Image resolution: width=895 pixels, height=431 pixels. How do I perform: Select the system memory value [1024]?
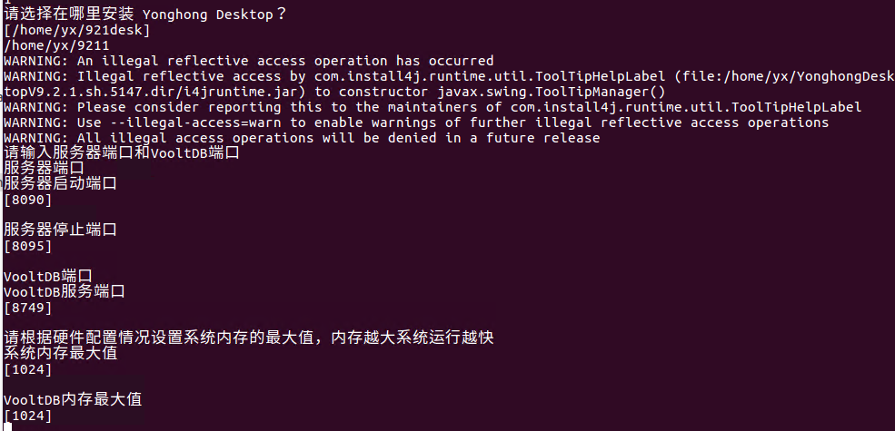[28, 369]
